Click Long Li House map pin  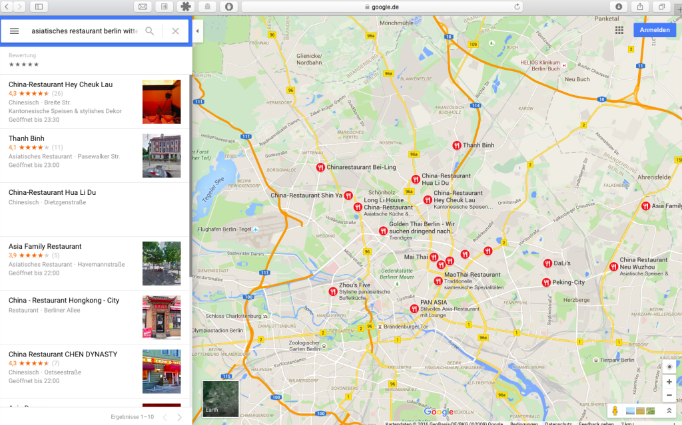[358, 208]
